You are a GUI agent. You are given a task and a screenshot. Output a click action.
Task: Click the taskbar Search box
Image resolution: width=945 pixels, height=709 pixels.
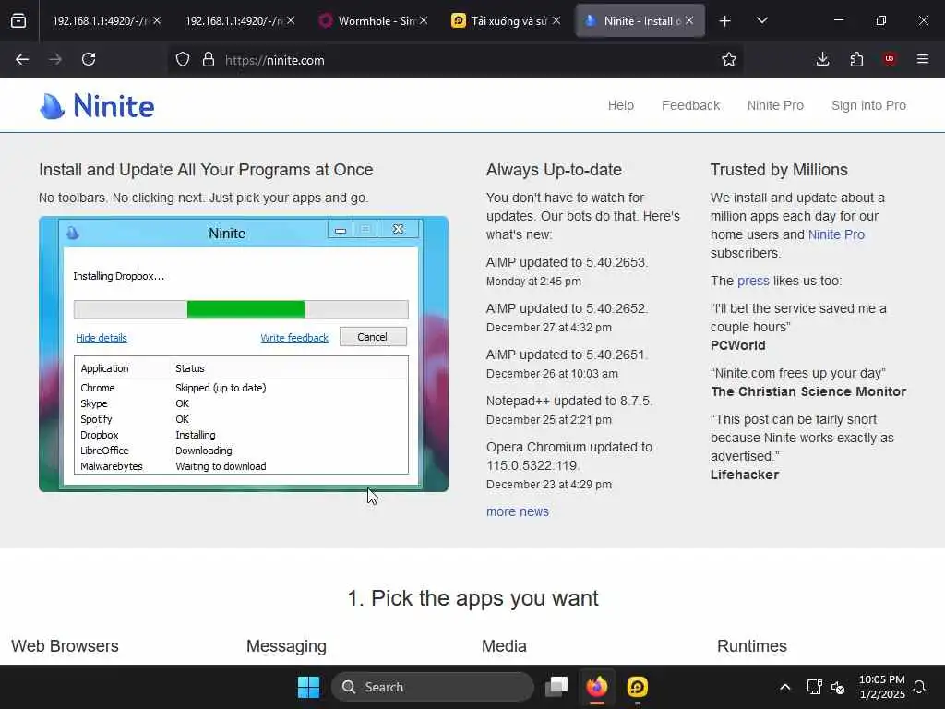[432, 687]
